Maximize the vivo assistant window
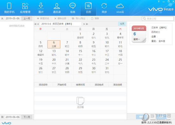This screenshot has width=175, height=125. (x=169, y=2)
